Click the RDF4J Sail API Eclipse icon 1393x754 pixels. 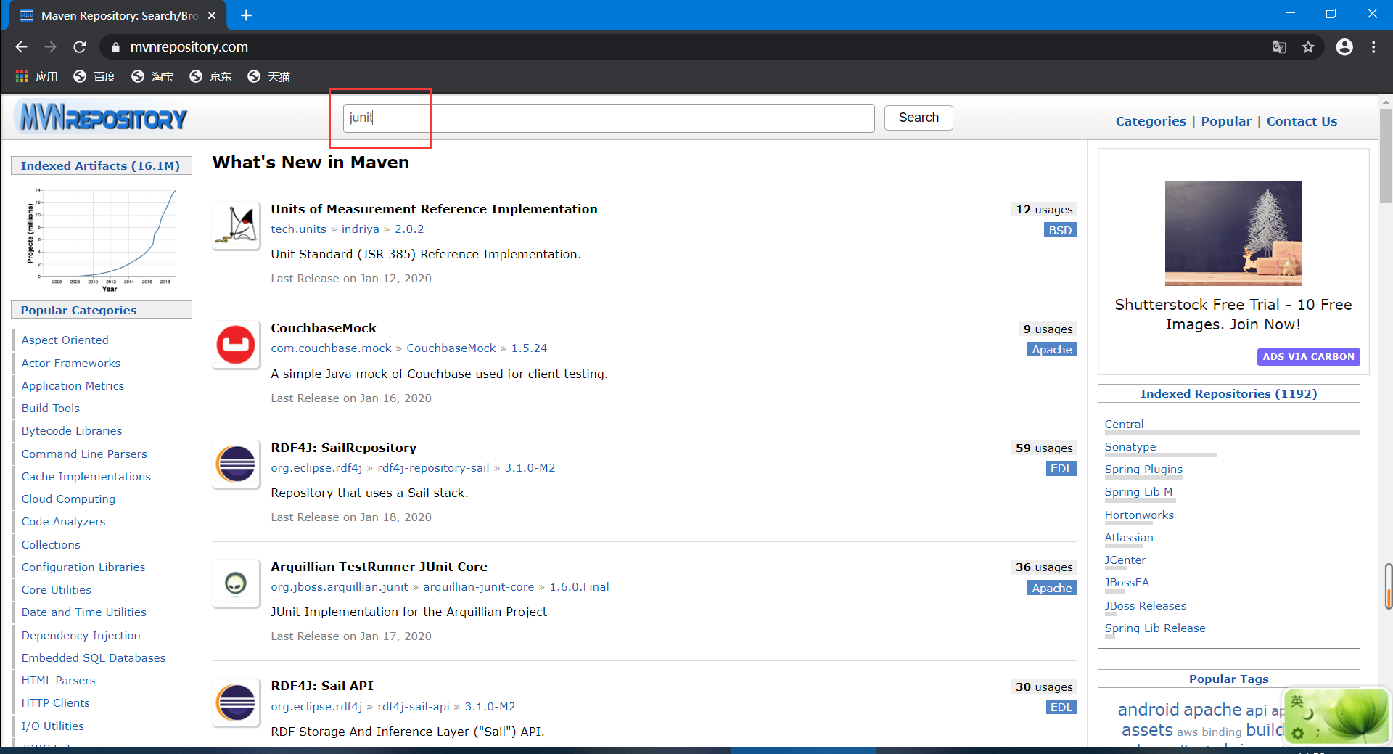point(236,702)
